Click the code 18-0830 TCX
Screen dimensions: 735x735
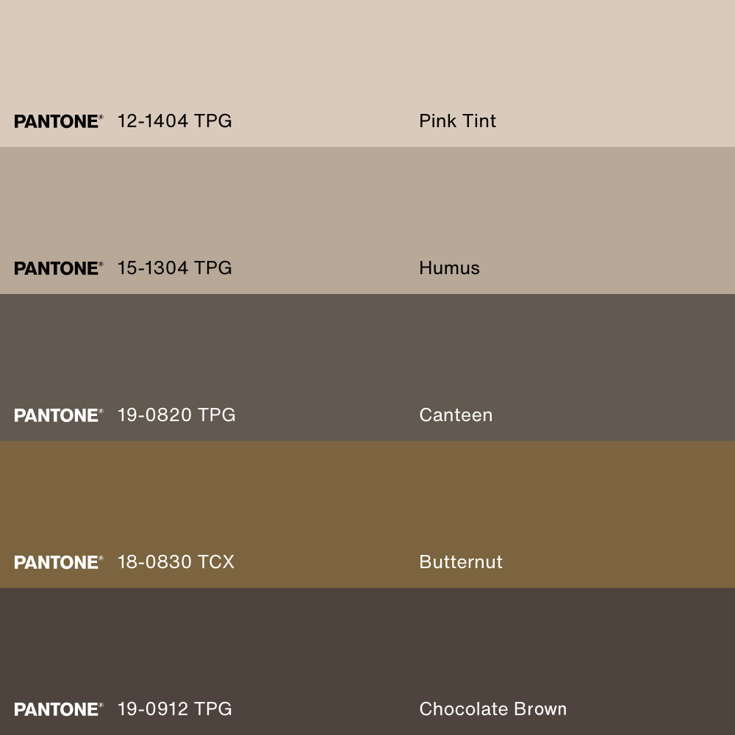(176, 562)
